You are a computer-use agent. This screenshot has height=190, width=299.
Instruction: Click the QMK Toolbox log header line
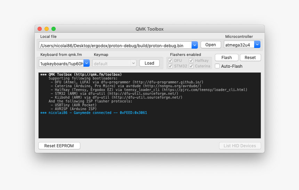click(x=81, y=75)
